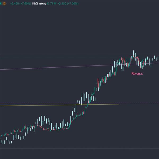Click the 43.77 M volume value

(51, 4)
